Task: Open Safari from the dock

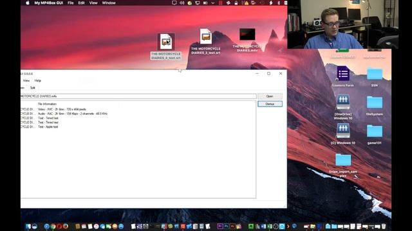Action: point(47,227)
